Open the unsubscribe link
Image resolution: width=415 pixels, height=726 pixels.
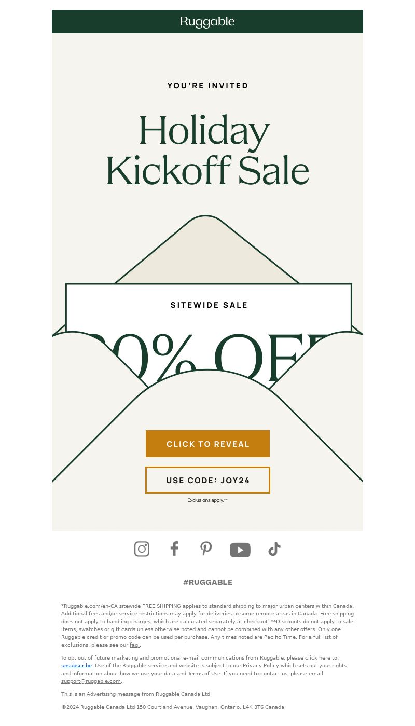click(x=76, y=665)
